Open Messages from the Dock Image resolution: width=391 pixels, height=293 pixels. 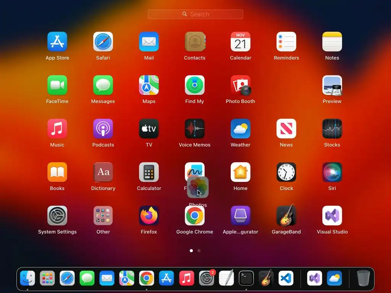pos(87,278)
